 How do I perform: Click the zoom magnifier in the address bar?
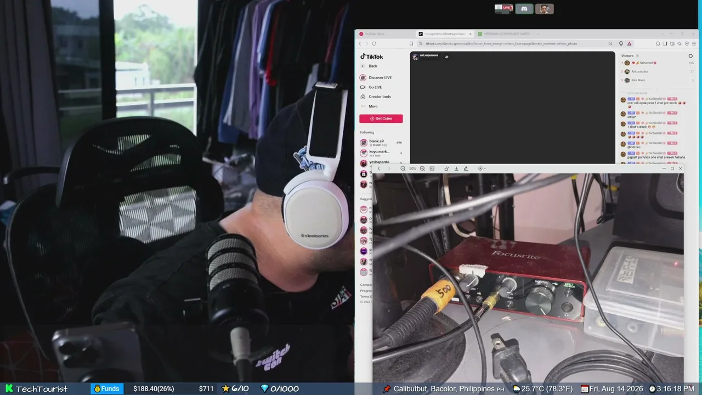tap(610, 43)
